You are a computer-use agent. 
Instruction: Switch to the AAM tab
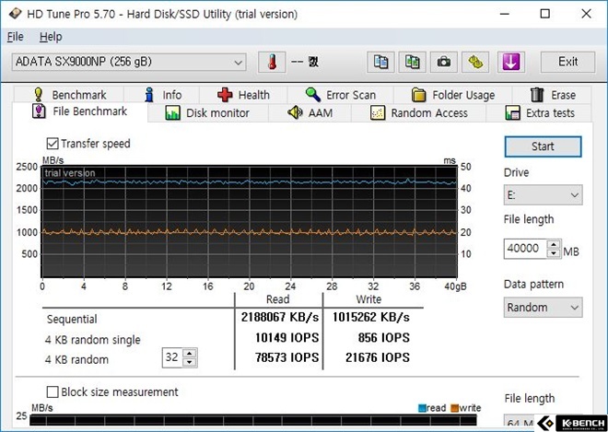point(310,113)
